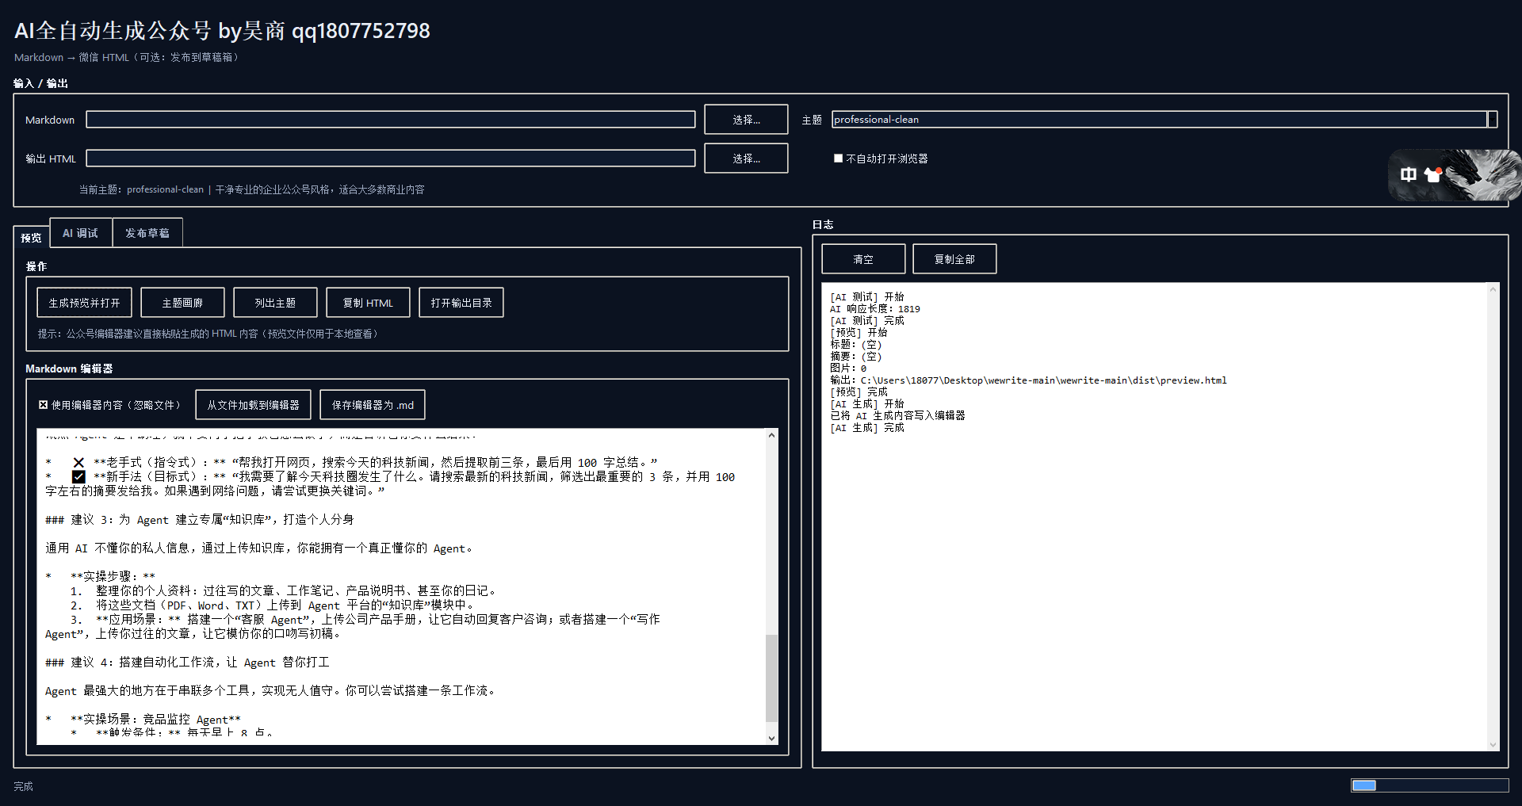Click the Markdown file path input field
1522x806 pixels.
[390, 120]
